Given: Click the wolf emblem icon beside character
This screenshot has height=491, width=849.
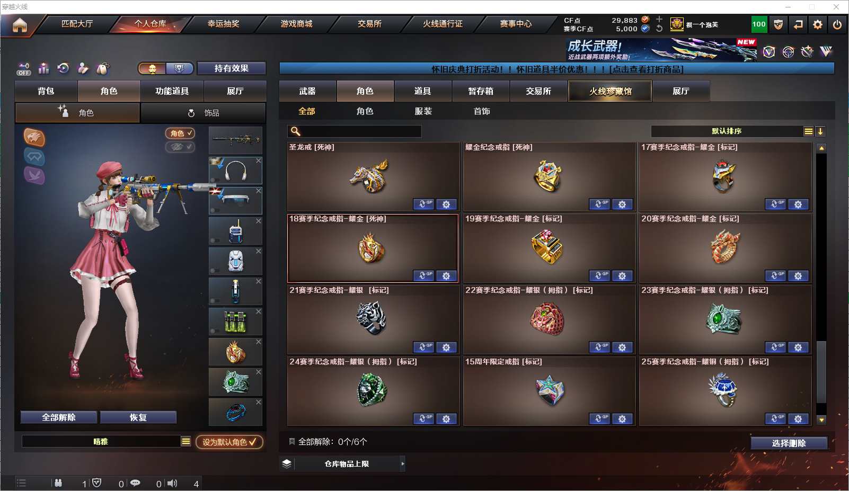Looking at the screenshot, I should point(34,138).
